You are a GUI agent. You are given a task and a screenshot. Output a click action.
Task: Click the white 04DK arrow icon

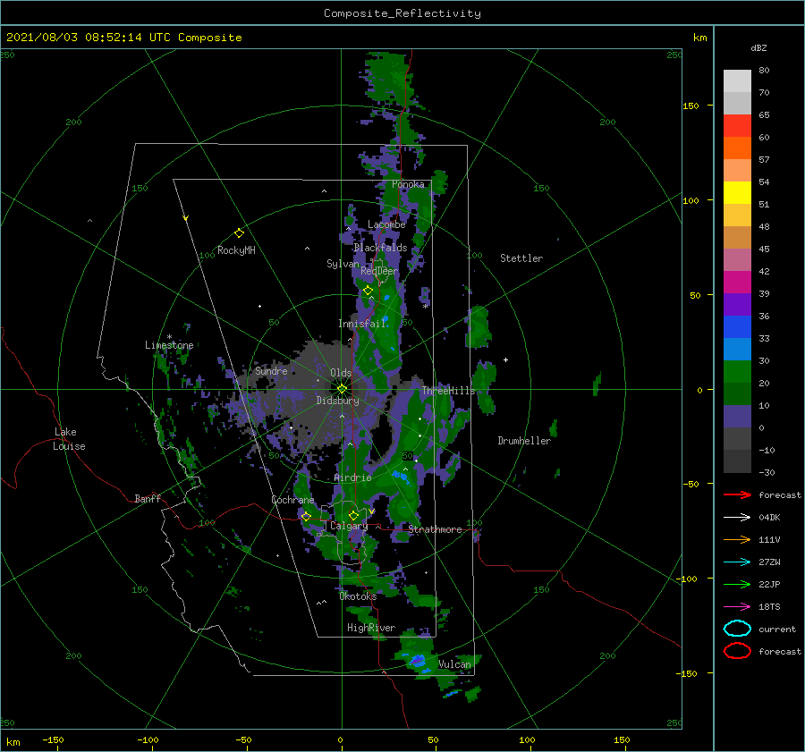(x=737, y=518)
